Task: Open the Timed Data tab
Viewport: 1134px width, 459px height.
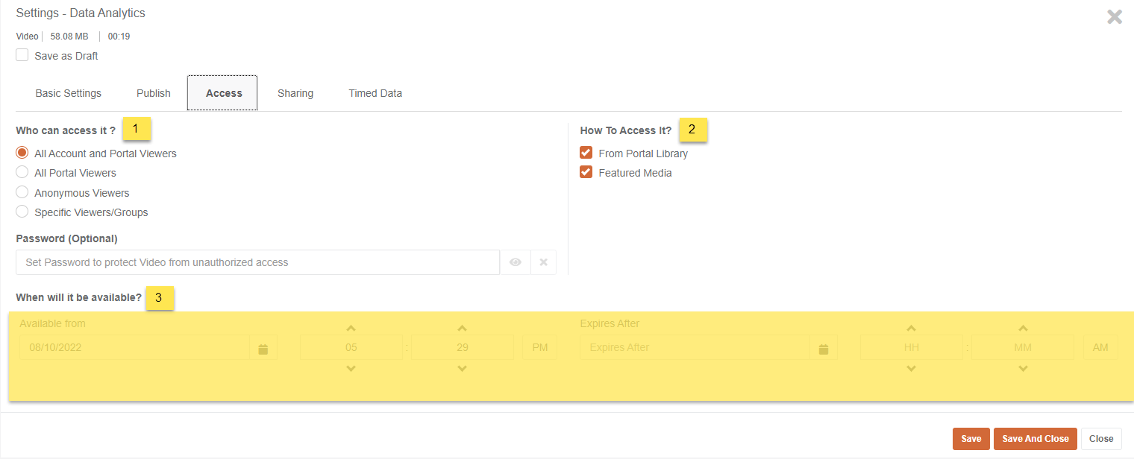Action: [375, 93]
